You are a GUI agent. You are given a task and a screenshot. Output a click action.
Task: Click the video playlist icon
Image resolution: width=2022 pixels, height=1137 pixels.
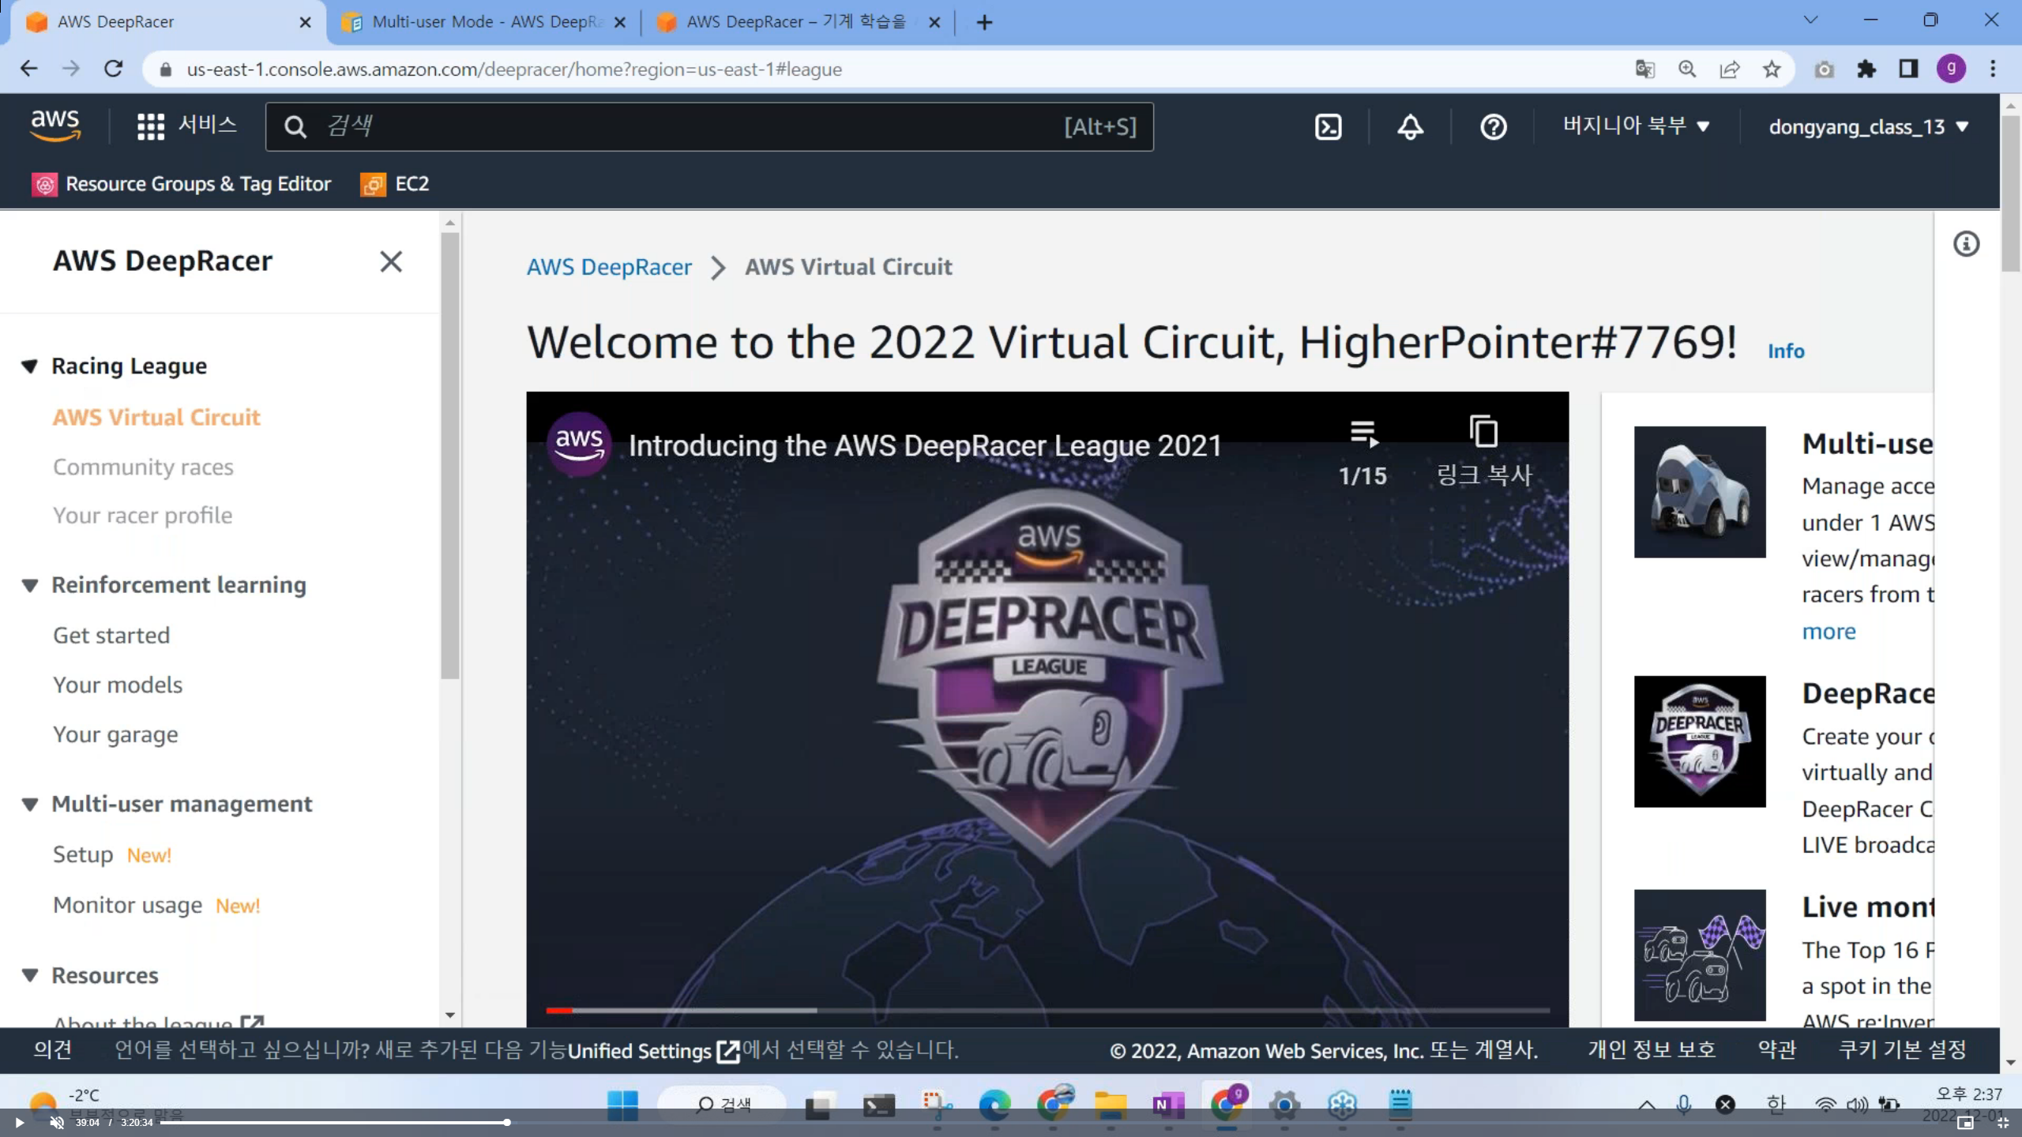tap(1362, 433)
